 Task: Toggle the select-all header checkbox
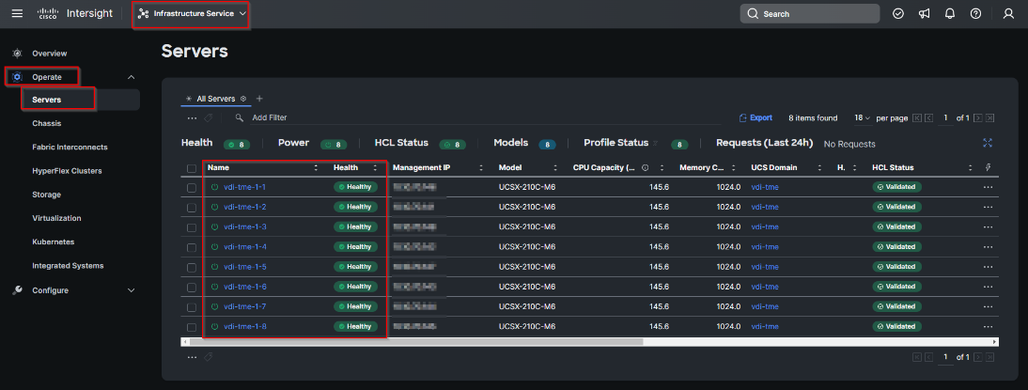pos(193,168)
